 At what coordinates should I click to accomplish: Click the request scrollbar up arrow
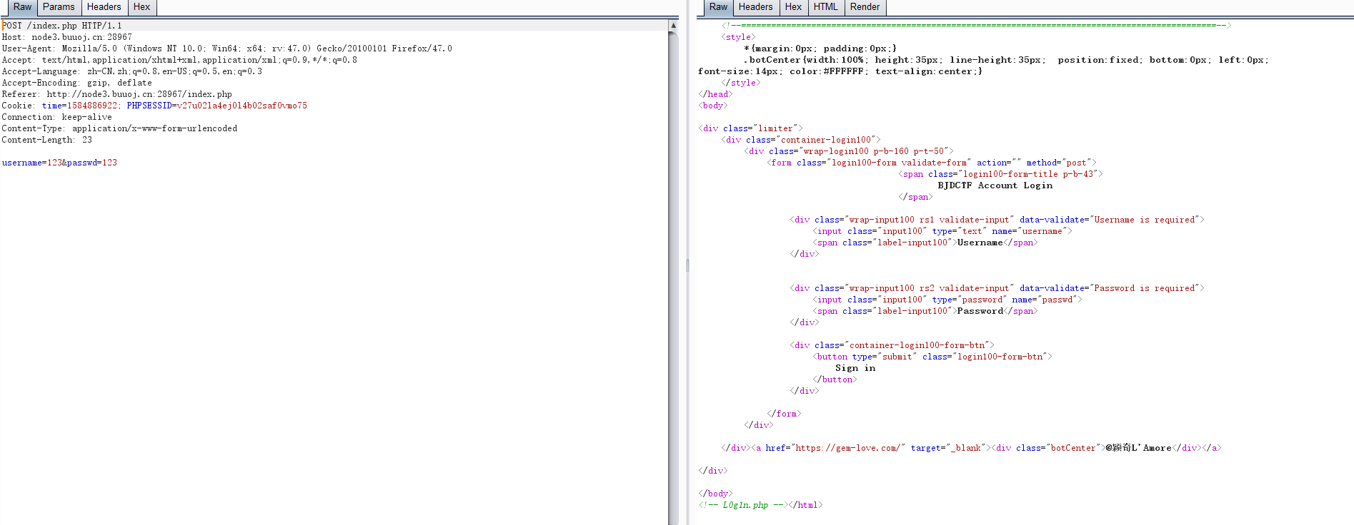pos(673,25)
